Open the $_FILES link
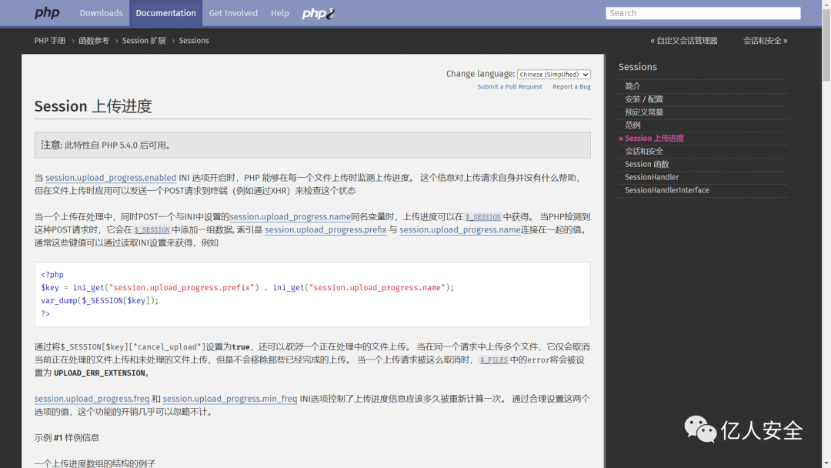Viewport: 831px width, 468px height. (x=494, y=360)
